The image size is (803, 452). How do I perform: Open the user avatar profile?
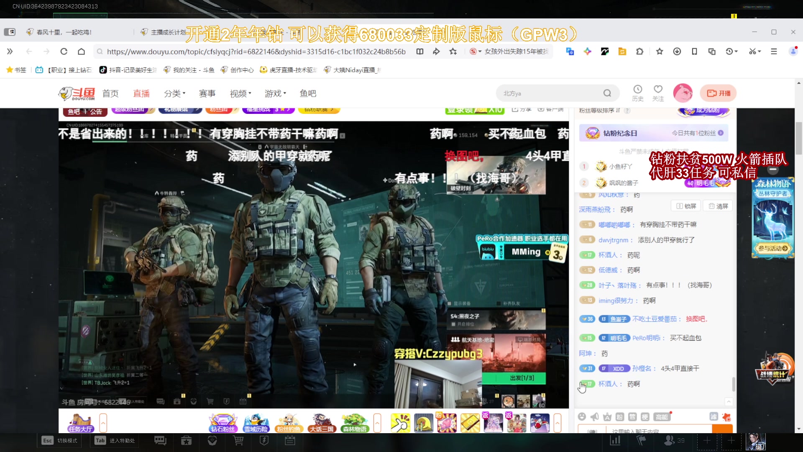tap(683, 93)
